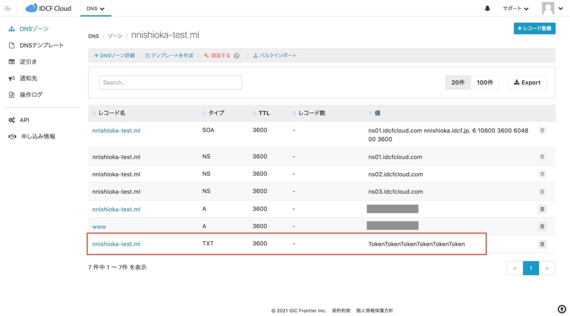This screenshot has height=316, width=570.
Task: Expand the サポート dropdown menu
Action: pyautogui.click(x=516, y=8)
